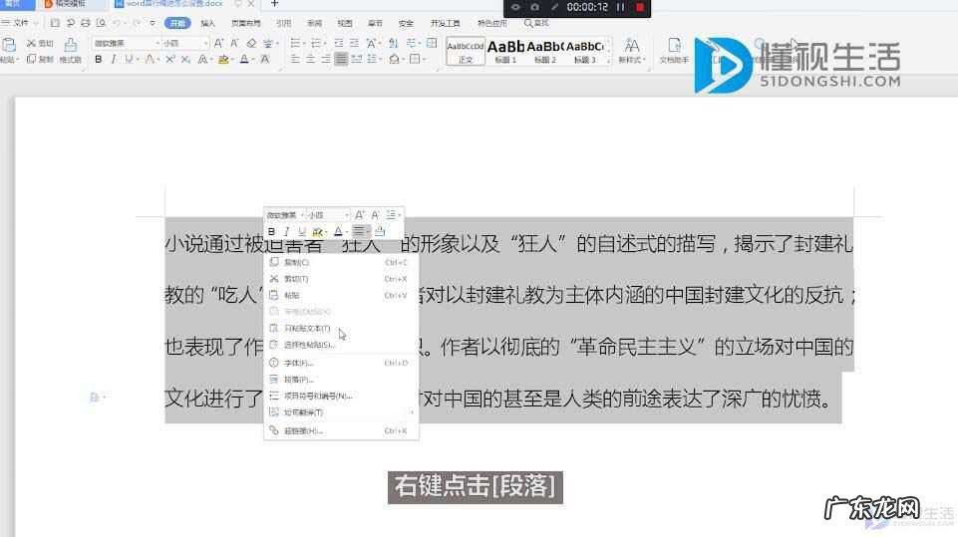Viewport: 958px width, 537px height.
Task: Expand the File (文件) menu arrow
Action: click(36, 23)
